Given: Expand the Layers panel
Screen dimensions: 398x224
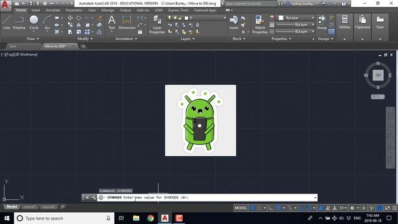Looking at the screenshot, I should point(187,39).
